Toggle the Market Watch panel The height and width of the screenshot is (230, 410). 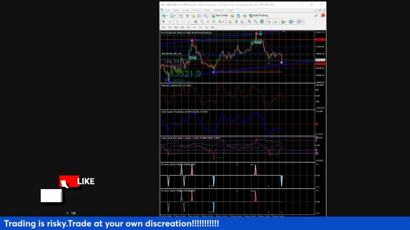pyautogui.click(x=181, y=15)
